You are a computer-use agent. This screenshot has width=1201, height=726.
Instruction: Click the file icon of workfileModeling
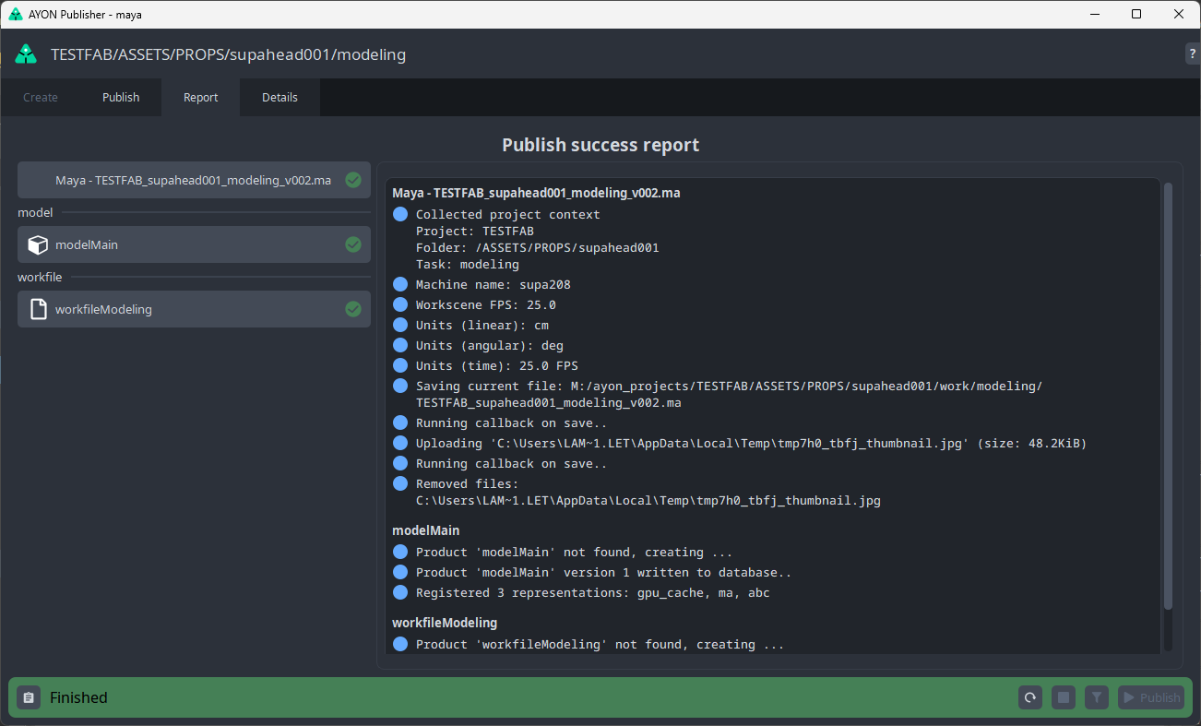38,309
